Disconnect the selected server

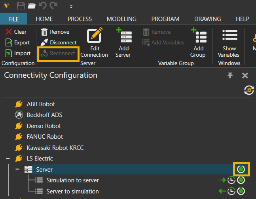click(x=59, y=42)
